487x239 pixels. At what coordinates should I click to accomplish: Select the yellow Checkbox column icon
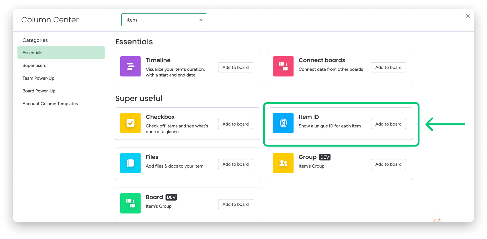click(130, 123)
